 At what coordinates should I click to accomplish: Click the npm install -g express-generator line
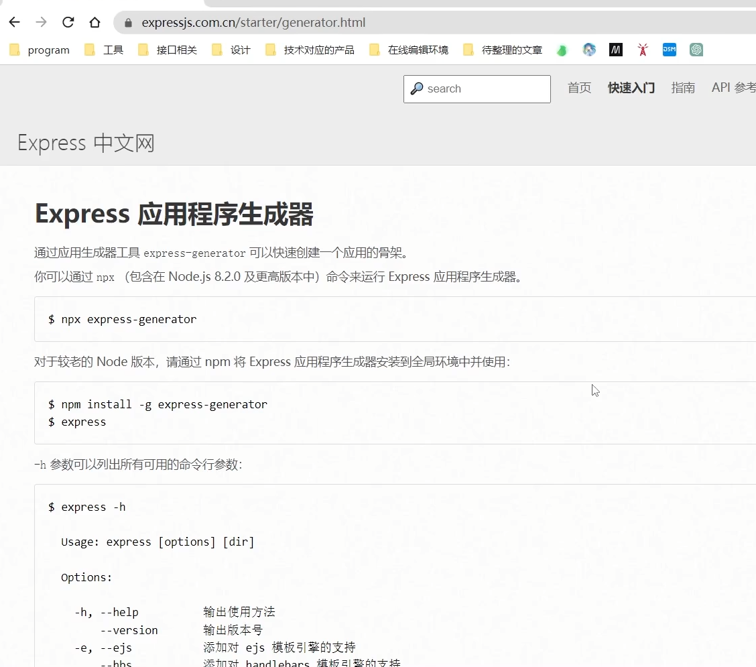157,404
